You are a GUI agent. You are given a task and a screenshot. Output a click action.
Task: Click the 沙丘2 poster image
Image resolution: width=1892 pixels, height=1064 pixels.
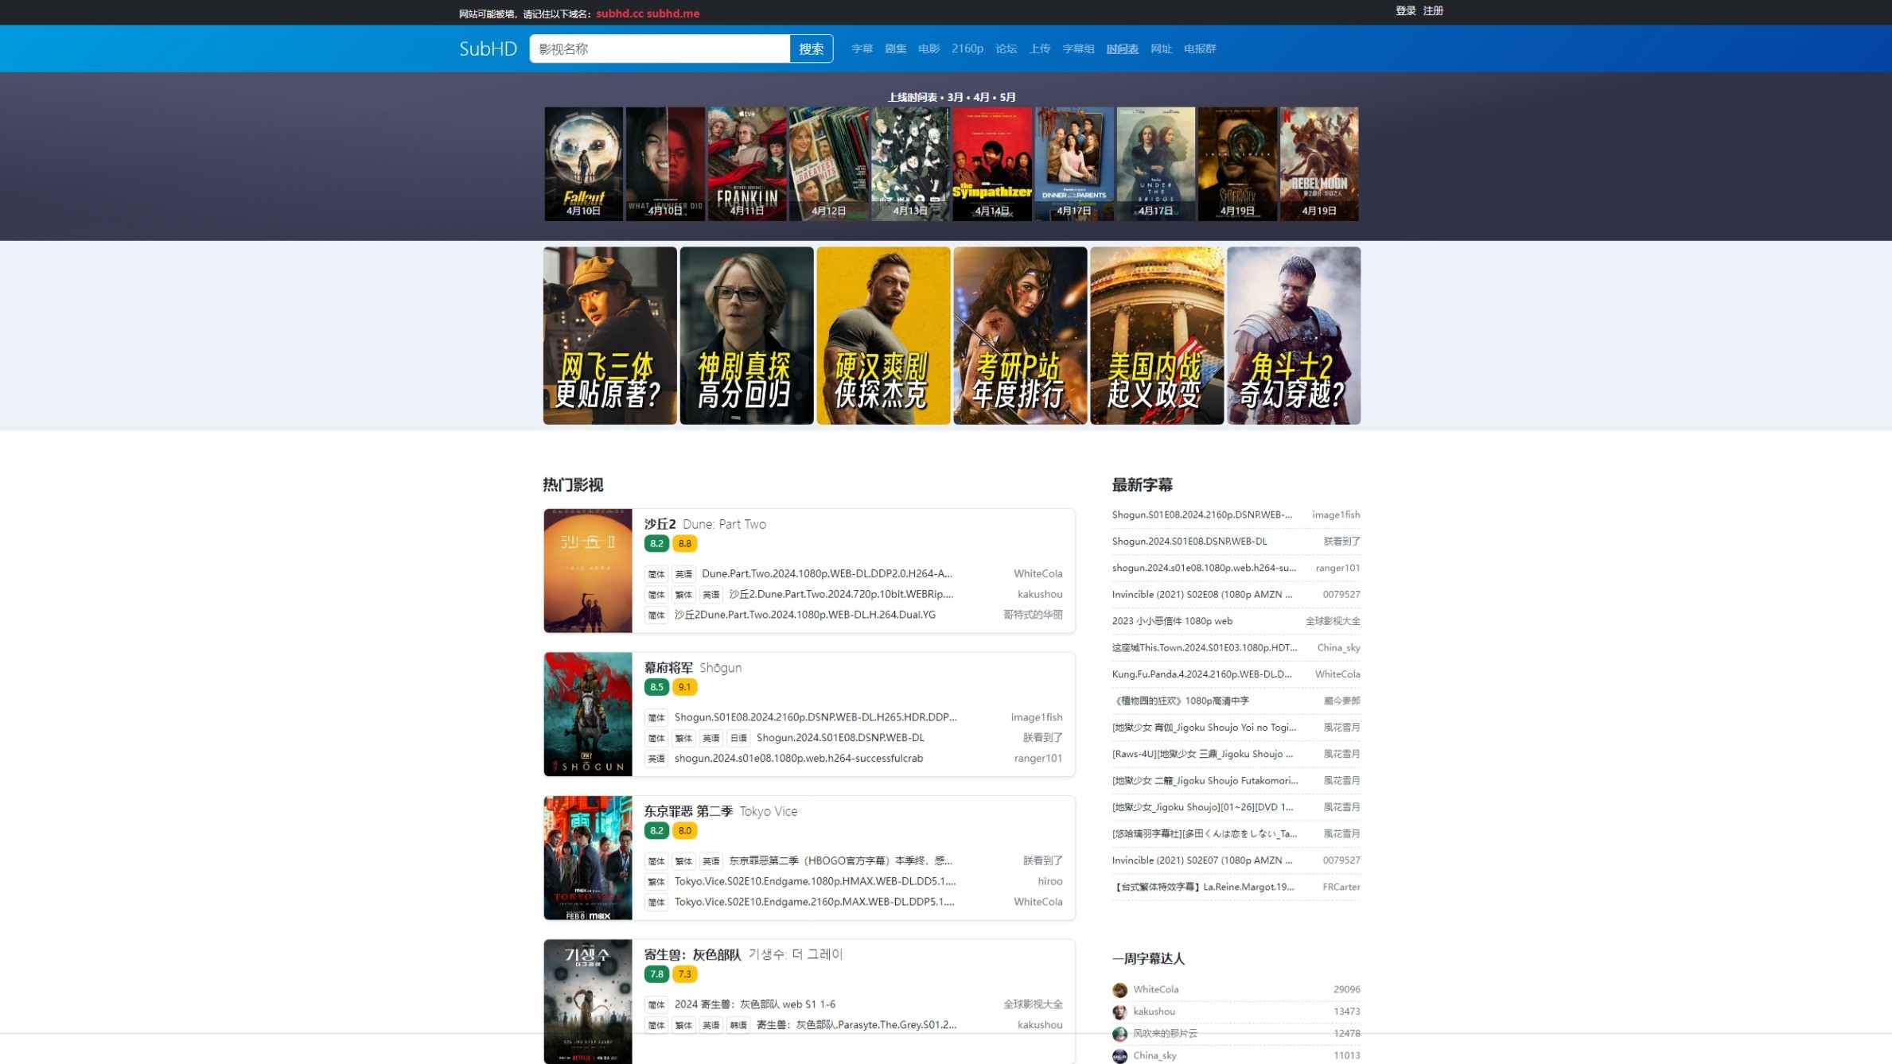click(588, 571)
